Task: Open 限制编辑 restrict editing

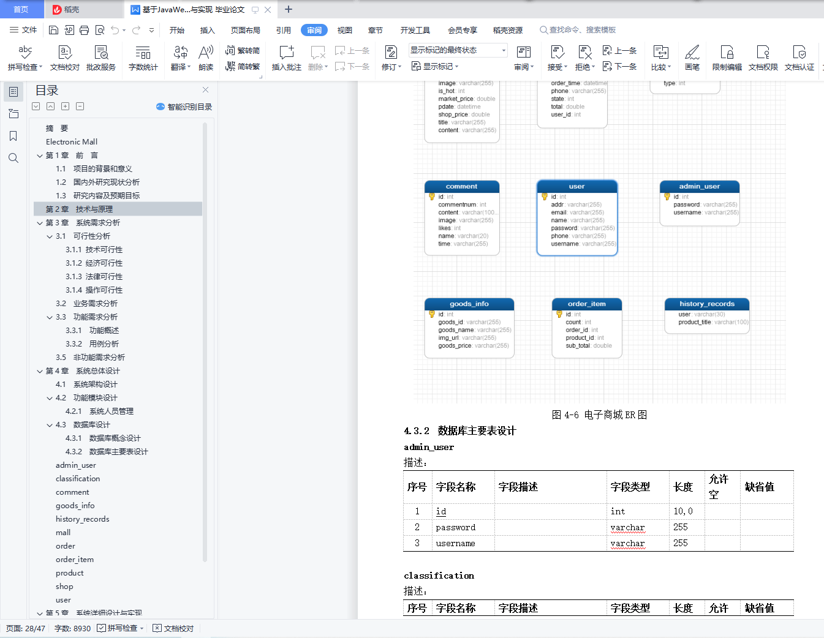Action: click(727, 58)
